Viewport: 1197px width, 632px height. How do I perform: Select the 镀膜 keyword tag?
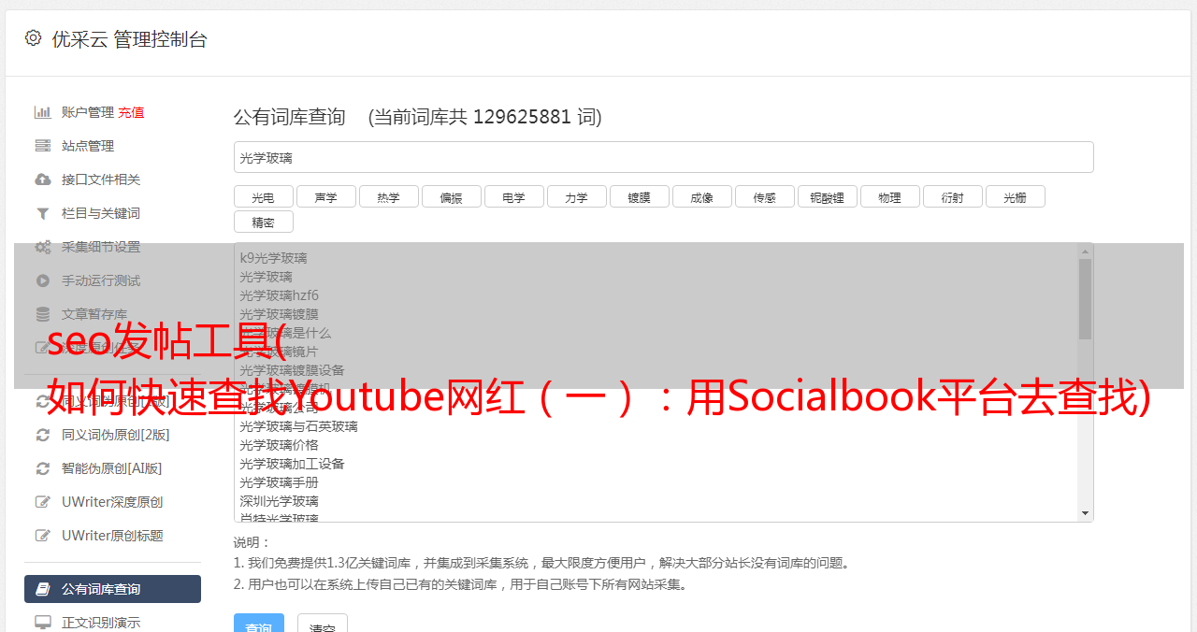pos(639,197)
